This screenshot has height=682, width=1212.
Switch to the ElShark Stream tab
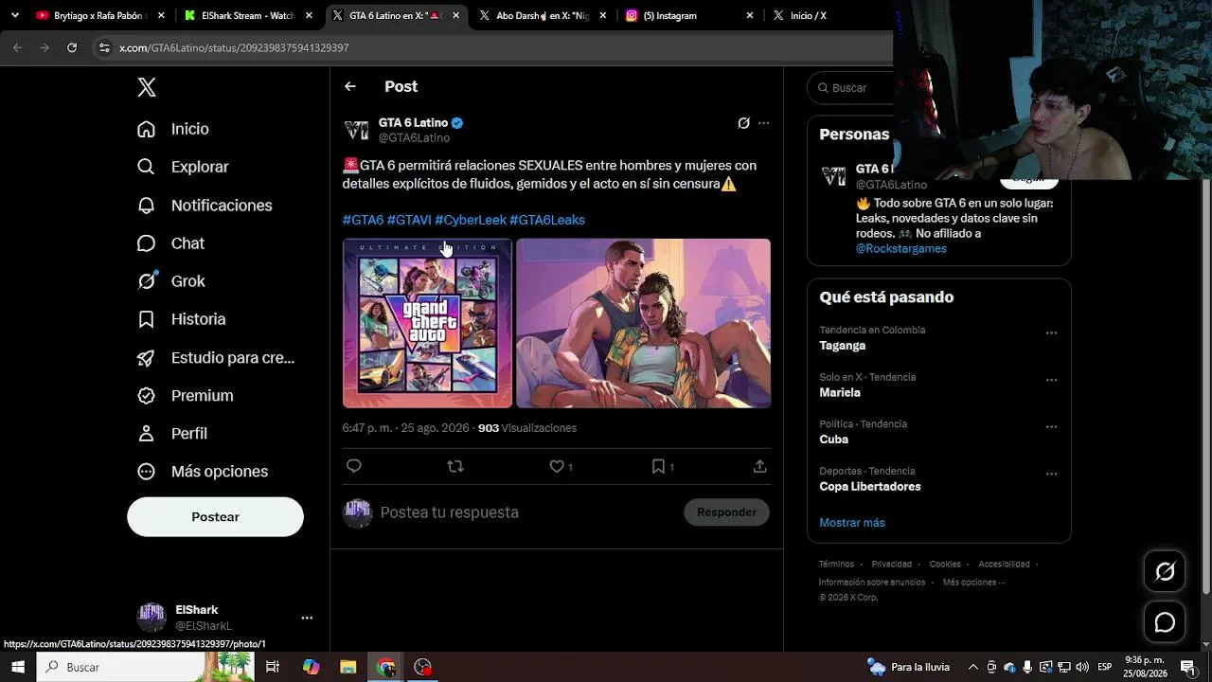(248, 15)
